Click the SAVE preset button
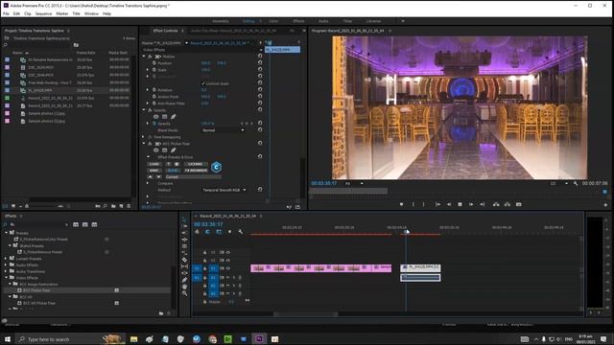614x345 pixels. 153,171
